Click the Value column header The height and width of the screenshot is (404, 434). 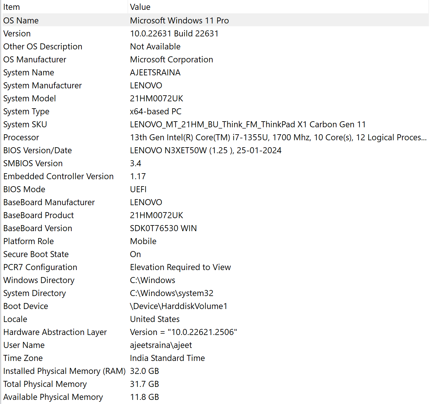[x=278, y=7]
